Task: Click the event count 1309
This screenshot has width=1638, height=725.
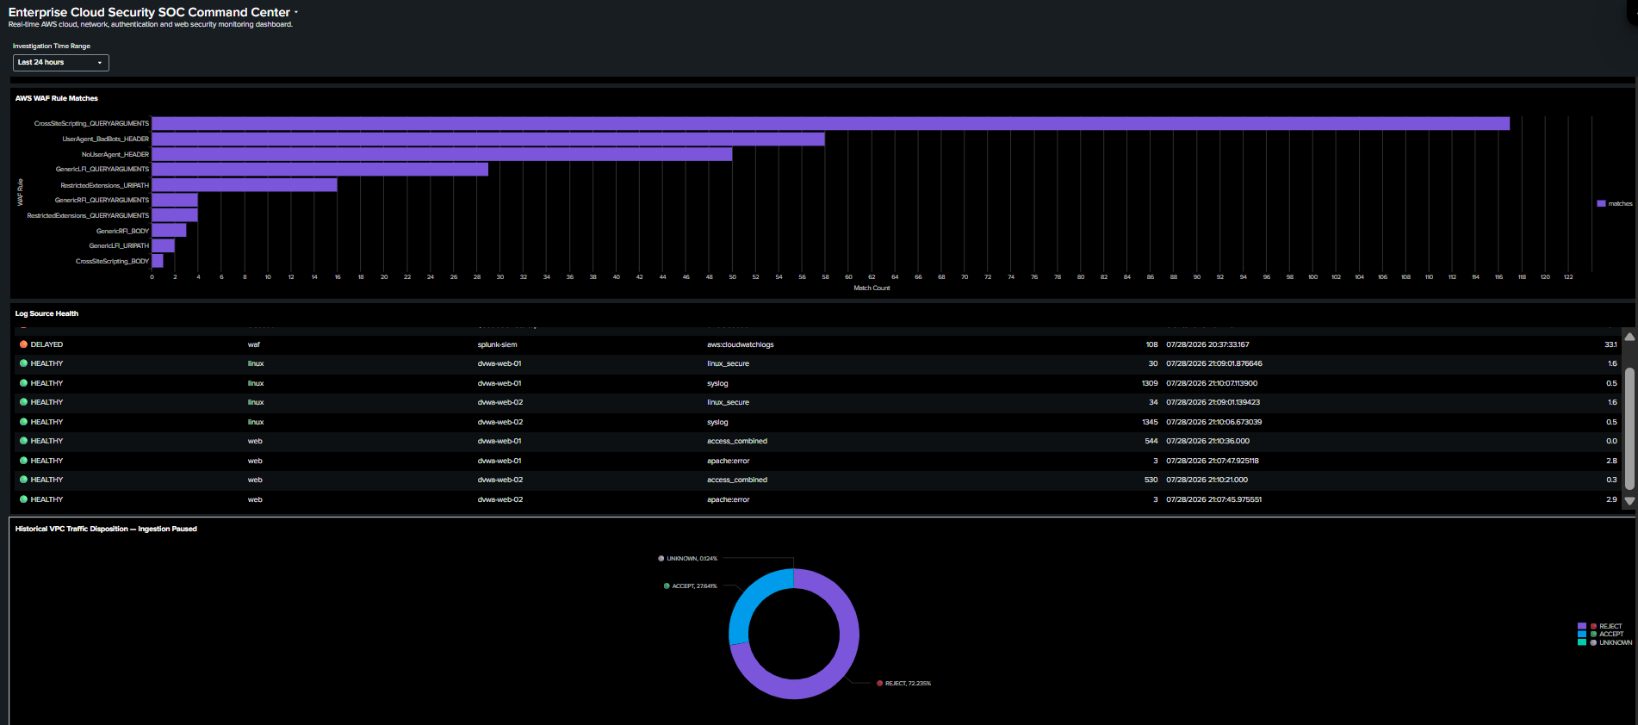Action: (1150, 383)
